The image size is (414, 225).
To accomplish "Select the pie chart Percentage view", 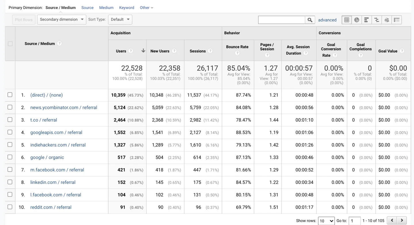I will [x=356, y=20].
